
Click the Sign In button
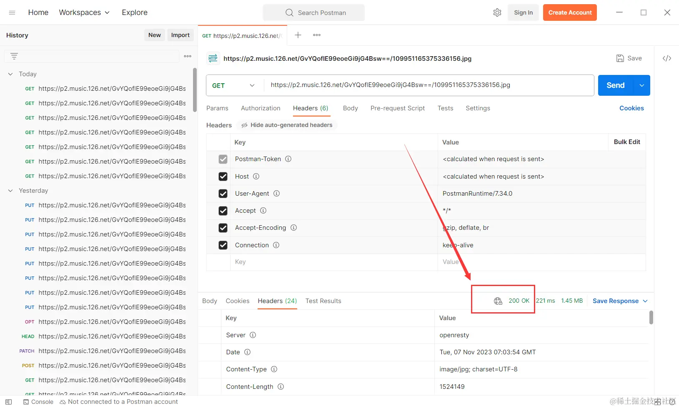pos(524,12)
